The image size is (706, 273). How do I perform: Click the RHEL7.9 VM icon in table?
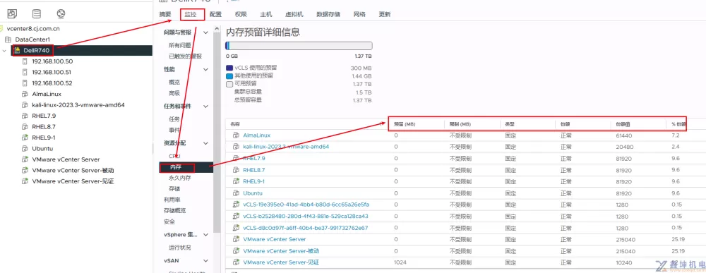236,158
